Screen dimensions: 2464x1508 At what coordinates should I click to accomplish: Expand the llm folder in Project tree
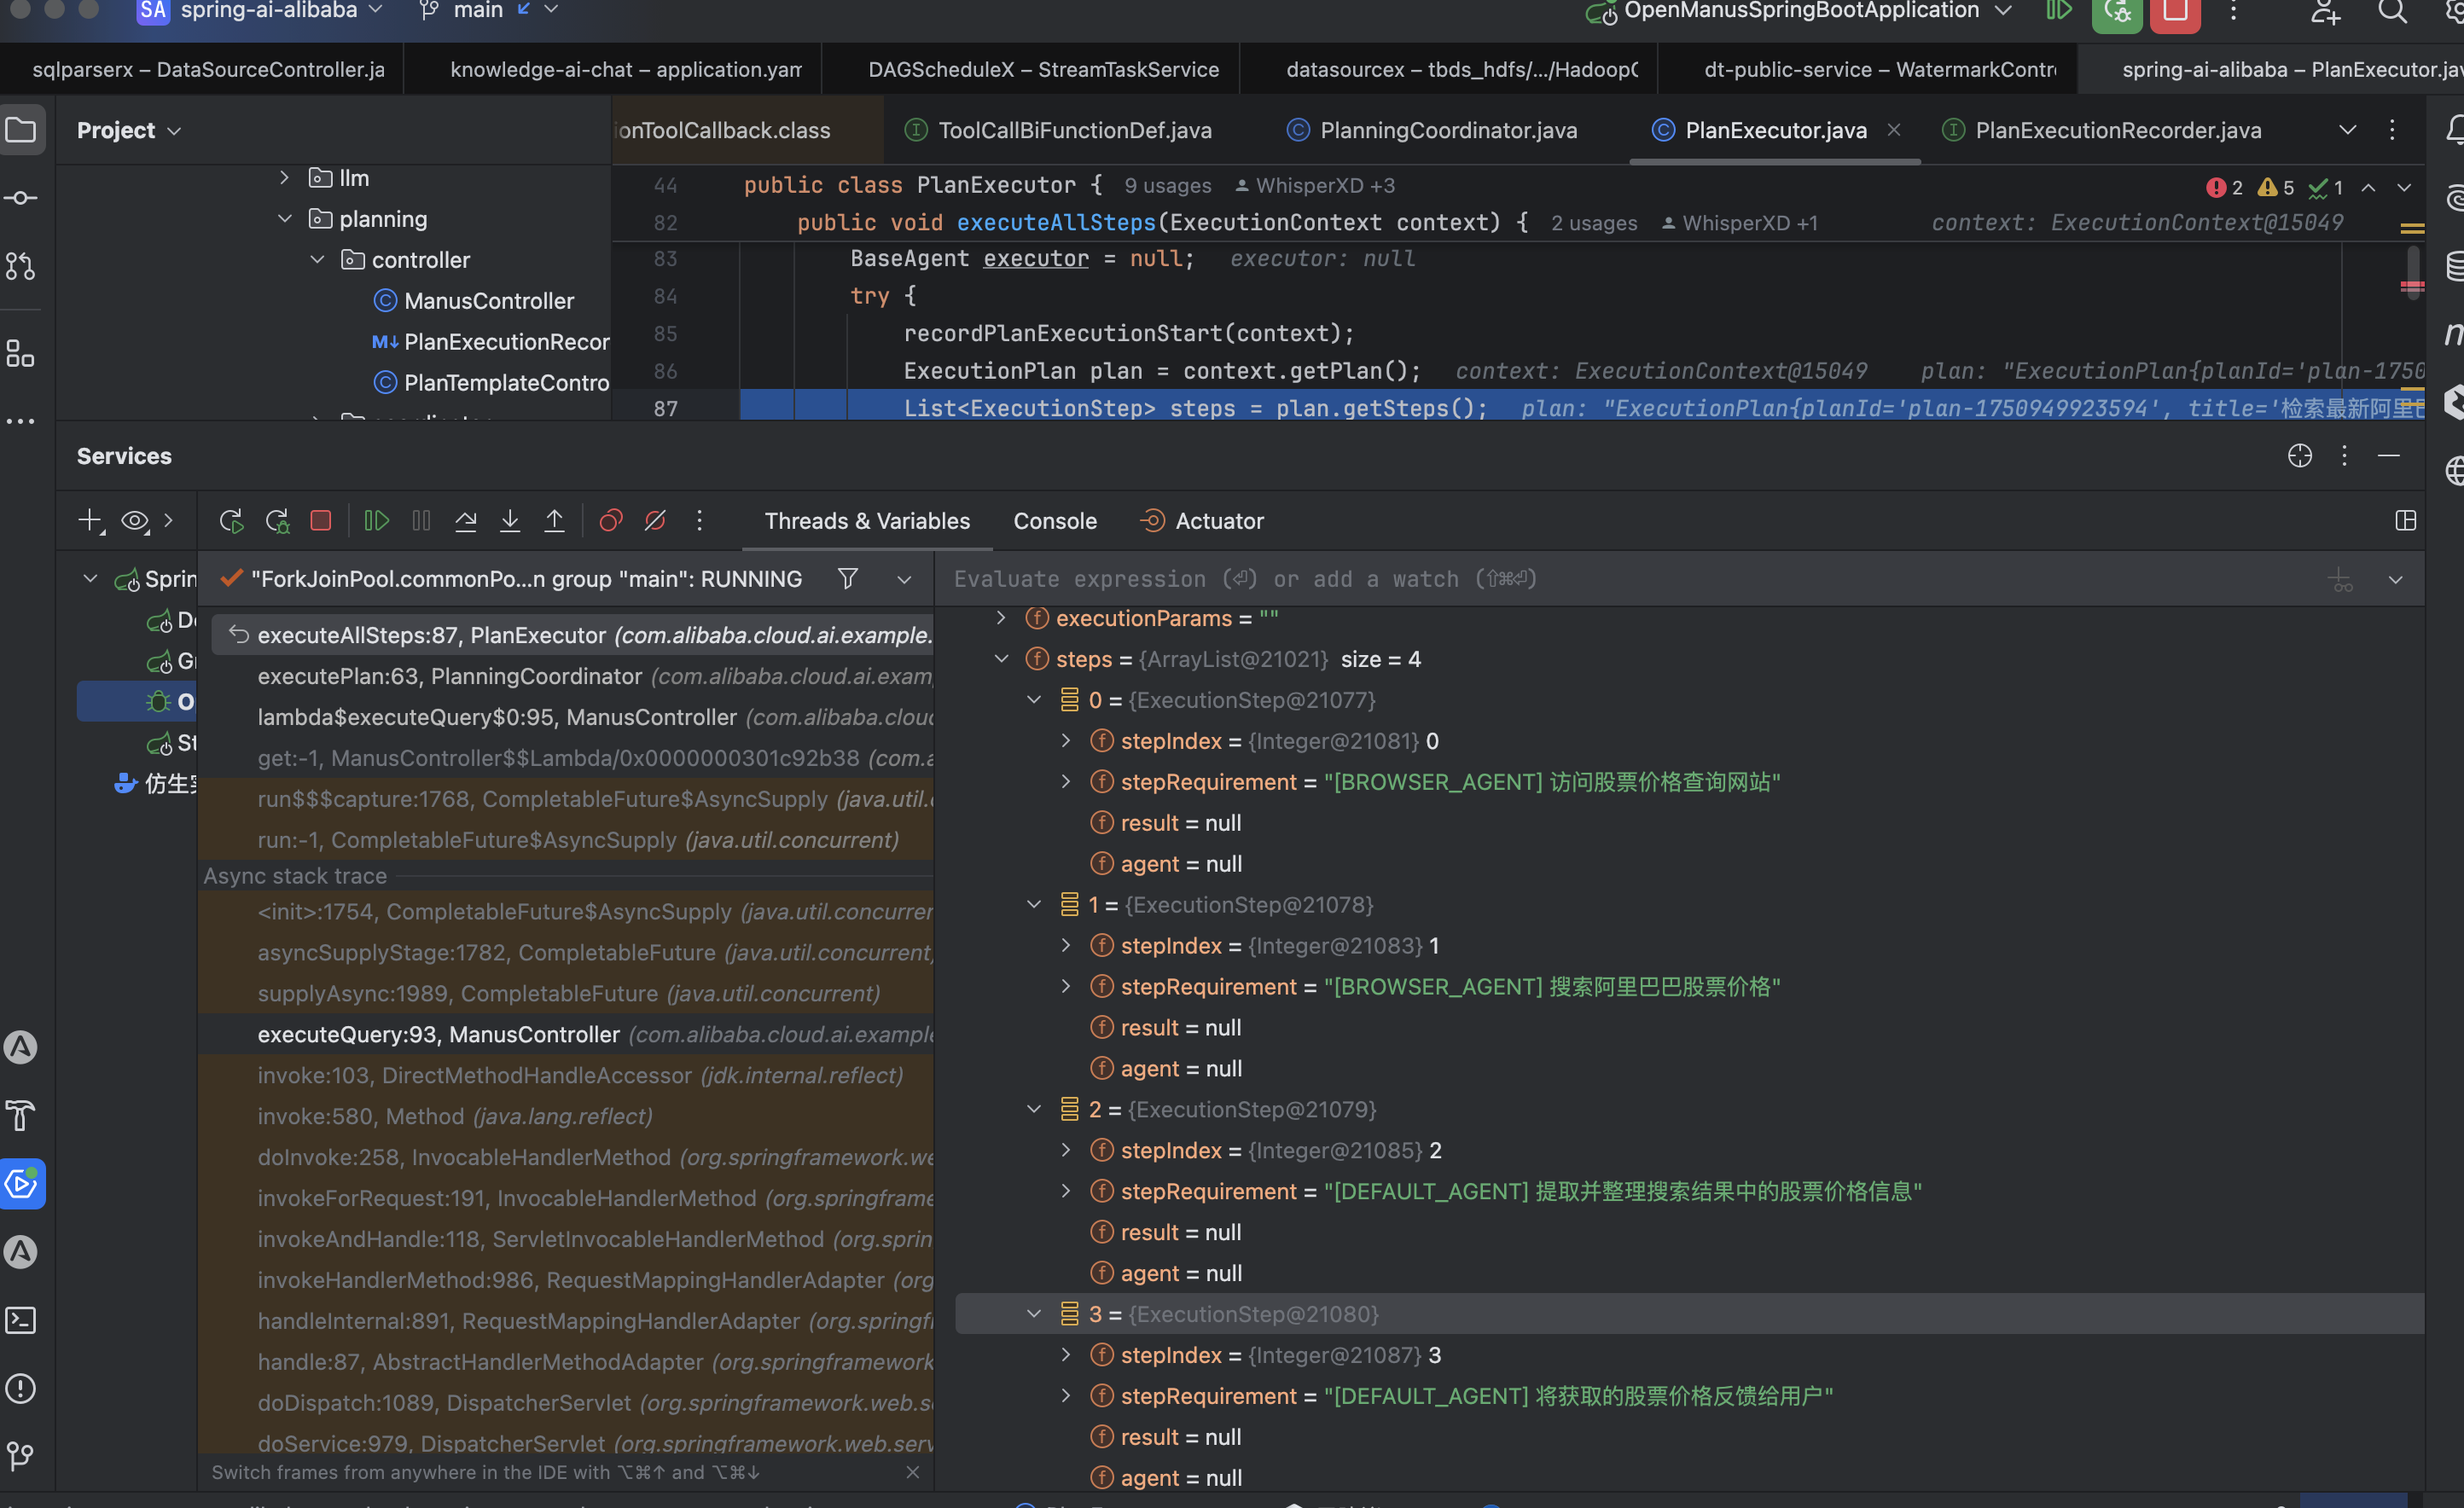click(285, 178)
